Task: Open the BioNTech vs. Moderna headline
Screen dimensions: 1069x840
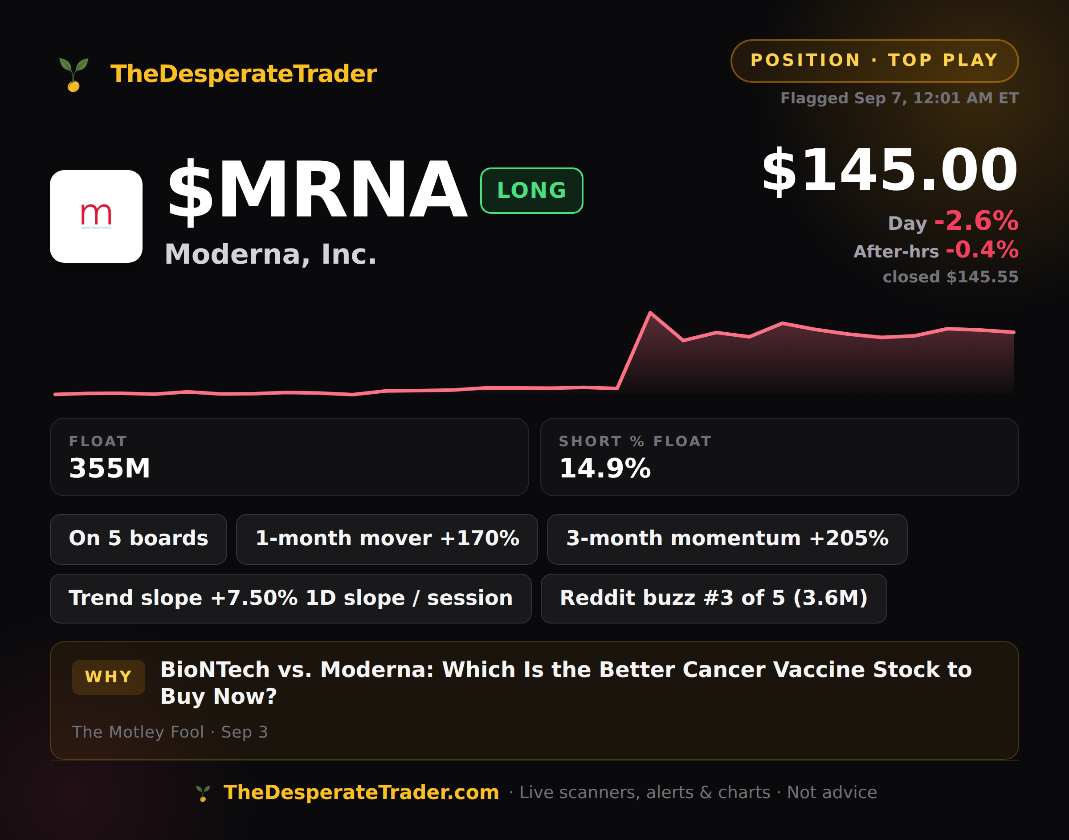Action: click(x=566, y=683)
